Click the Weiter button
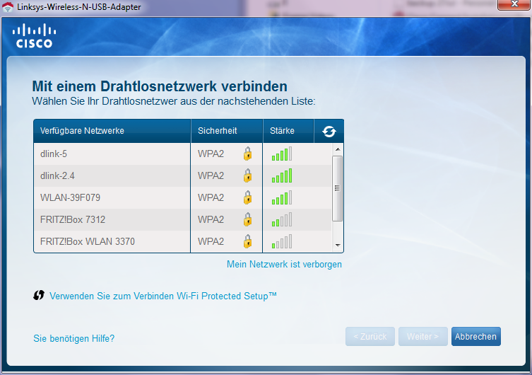Image resolution: width=532 pixels, height=375 pixels. tap(422, 336)
